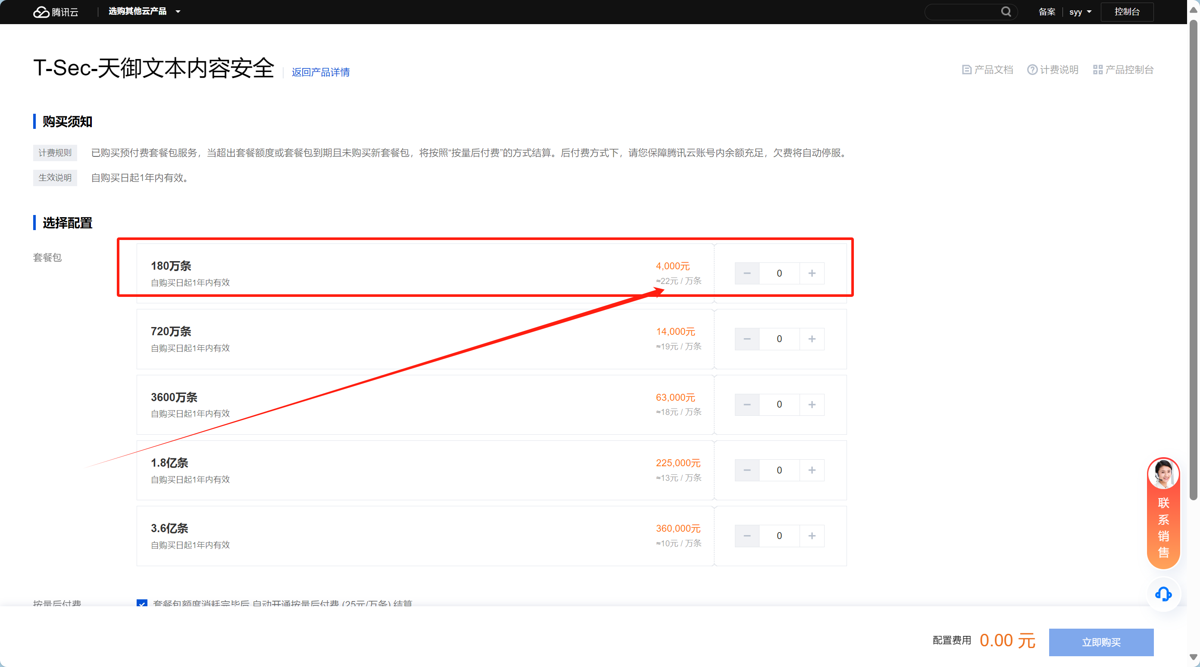Screen dimensions: 1200x667
Task: Decrease quantity for the 3600万条 package
Action: click(747, 405)
